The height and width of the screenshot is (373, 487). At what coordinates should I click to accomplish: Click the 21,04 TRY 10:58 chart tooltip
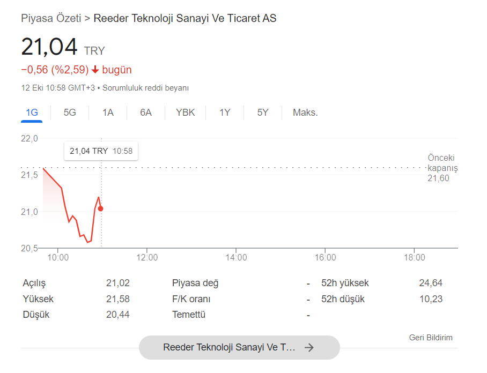coord(101,151)
